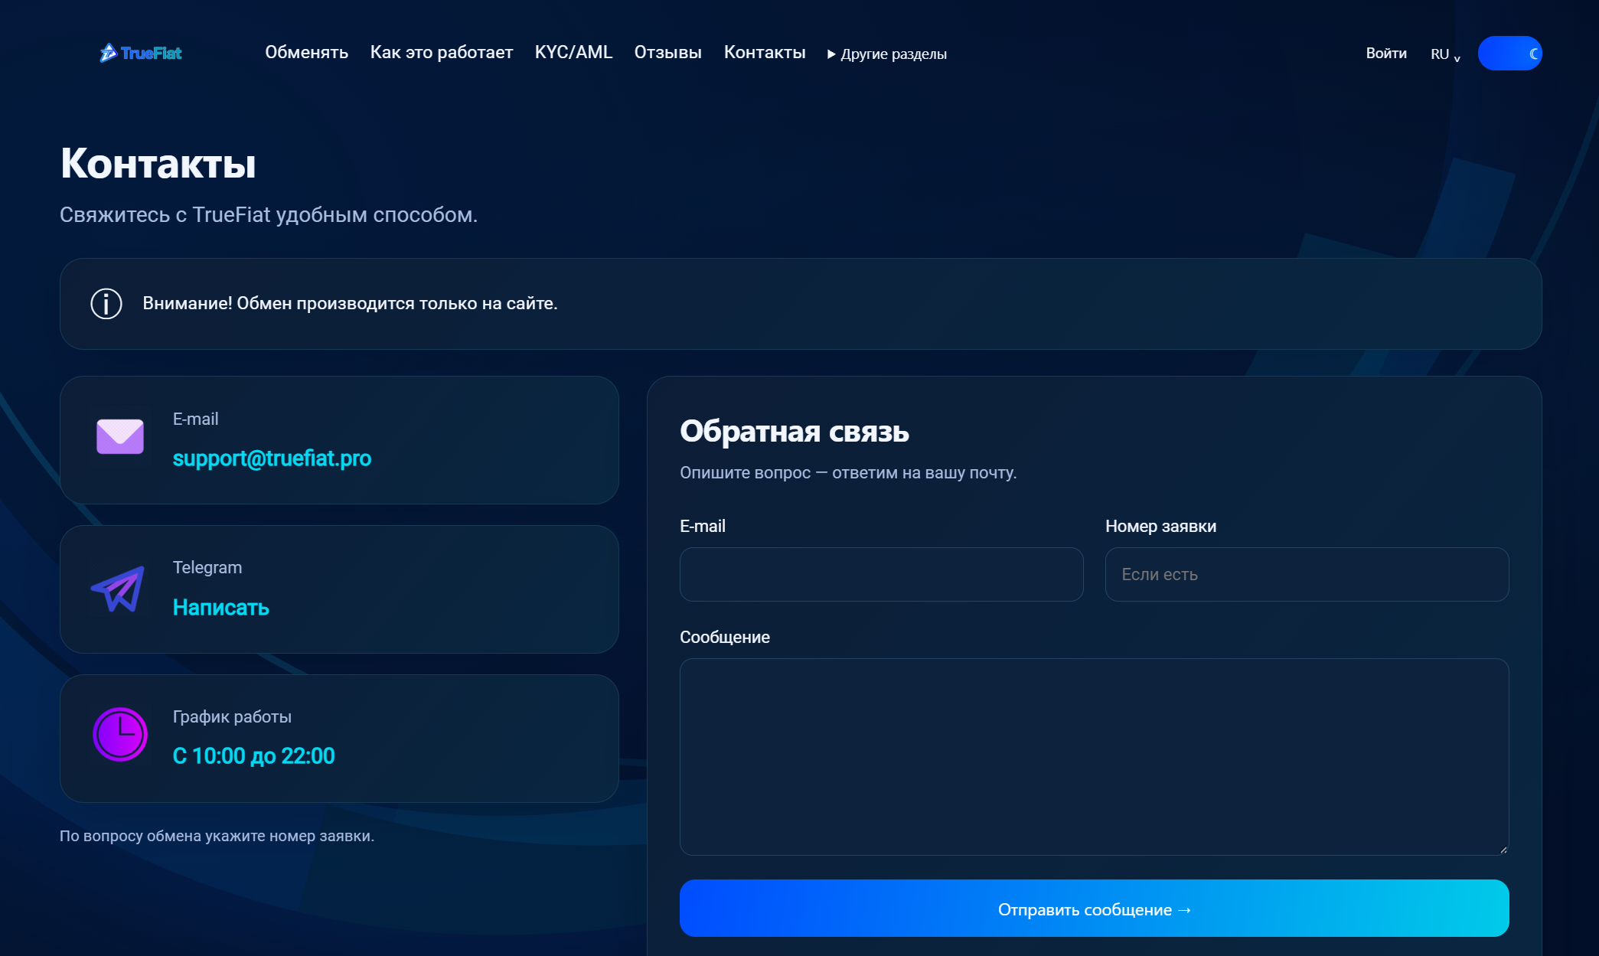
Task: Click the support@truefiat.pro email link
Action: pyautogui.click(x=272, y=458)
